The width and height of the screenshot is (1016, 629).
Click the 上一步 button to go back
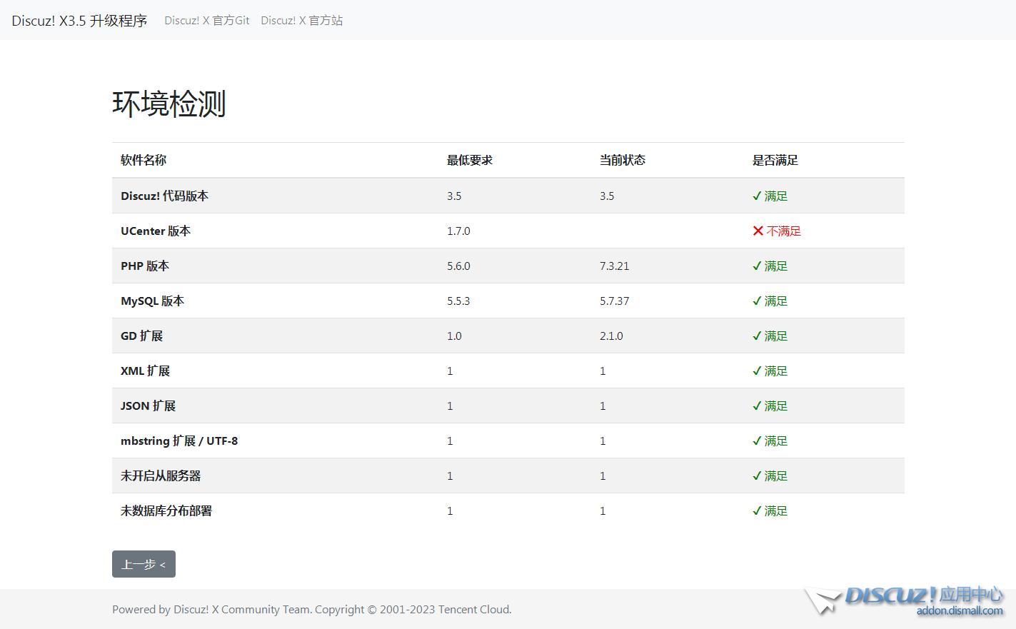(144, 564)
